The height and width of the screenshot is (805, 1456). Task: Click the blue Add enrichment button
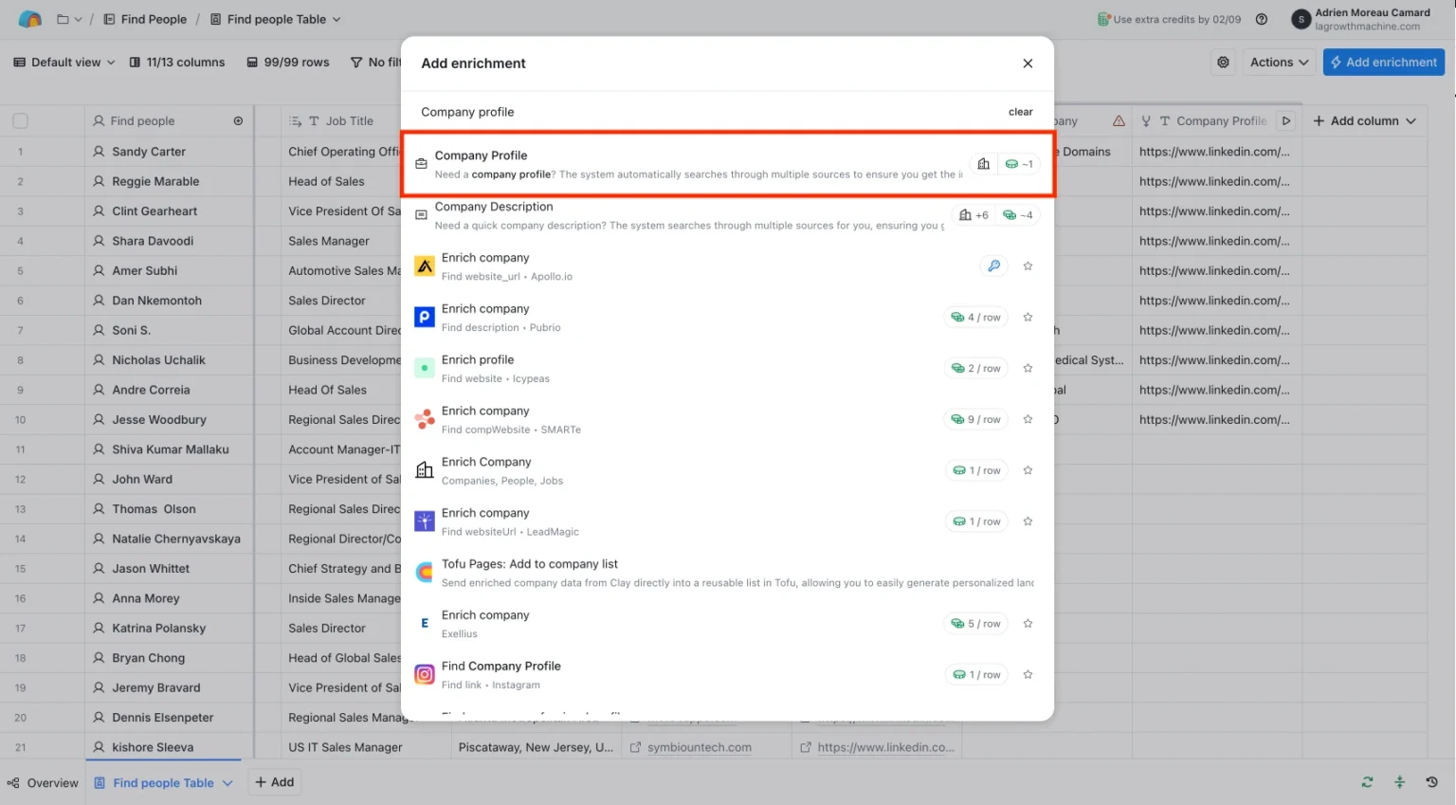tap(1383, 63)
